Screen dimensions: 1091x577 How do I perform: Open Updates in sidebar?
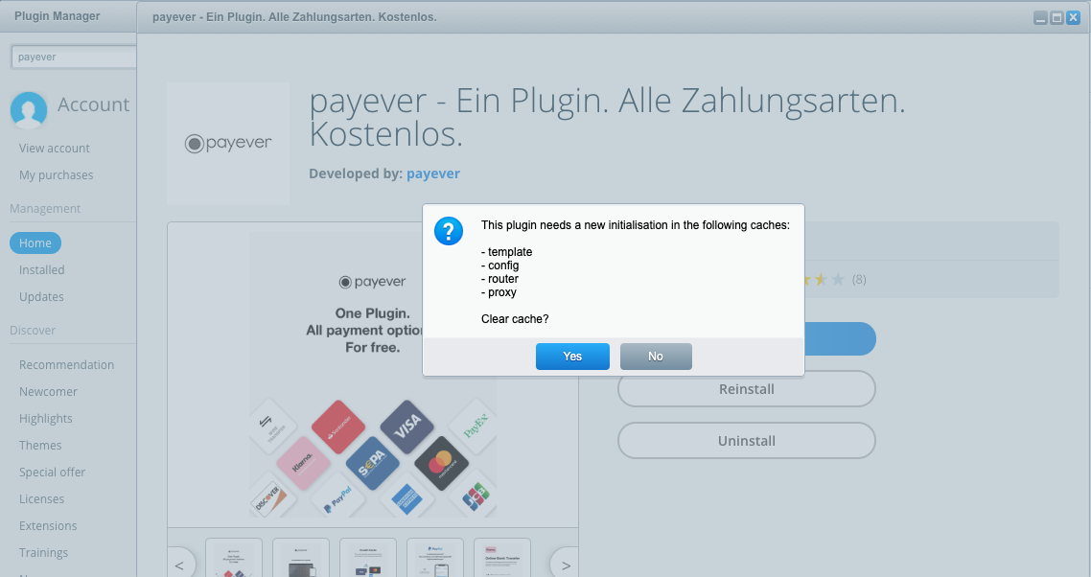coord(41,296)
